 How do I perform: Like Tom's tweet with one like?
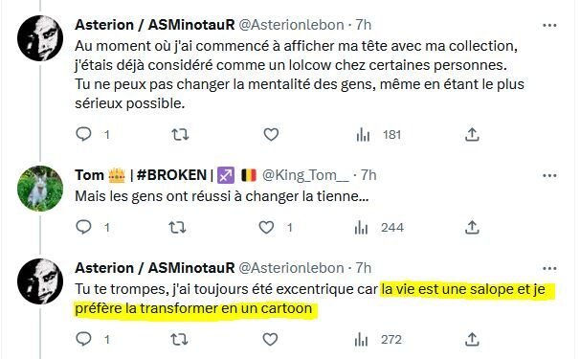tap(266, 227)
